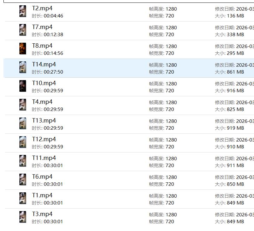Click the T6.mp4 video thumbnail
This screenshot has width=254, height=231.
(x=23, y=180)
